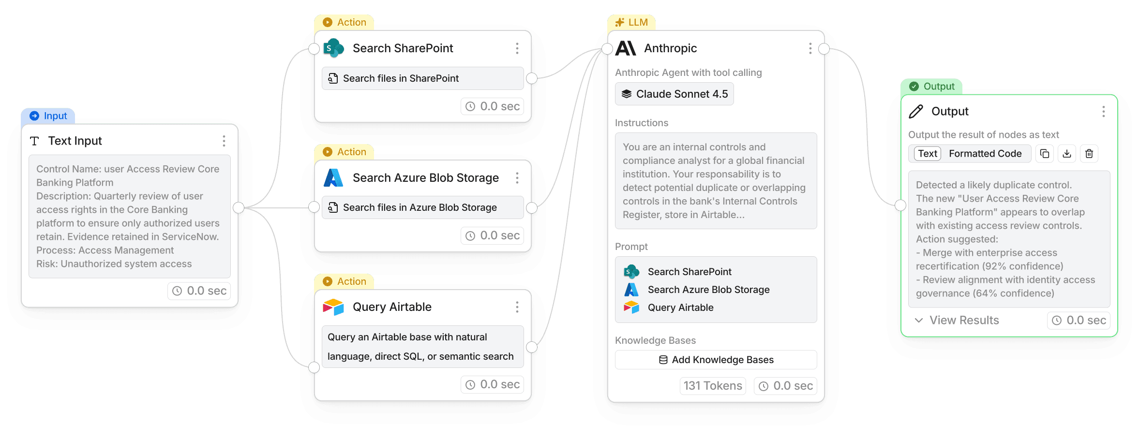Click the LLM badge sparkle icon

[x=620, y=22]
